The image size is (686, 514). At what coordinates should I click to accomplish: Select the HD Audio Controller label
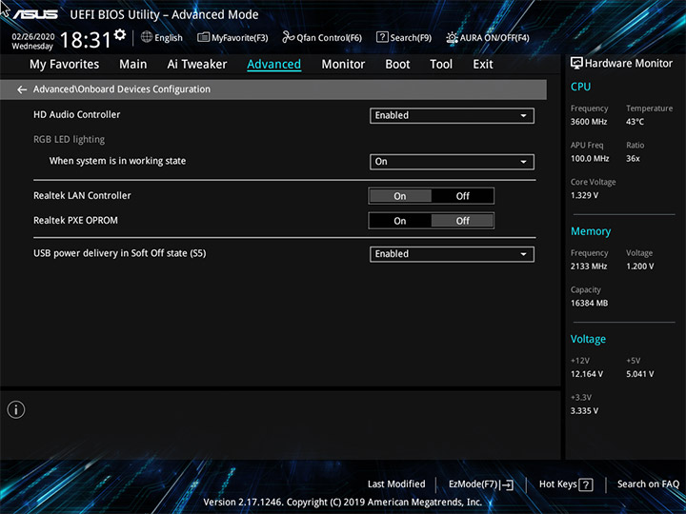(76, 114)
